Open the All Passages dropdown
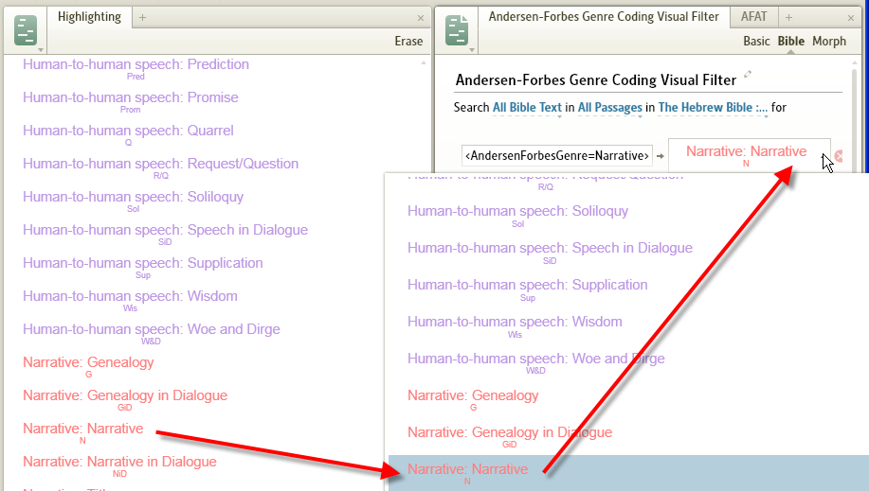The width and height of the screenshot is (869, 491). pos(609,108)
